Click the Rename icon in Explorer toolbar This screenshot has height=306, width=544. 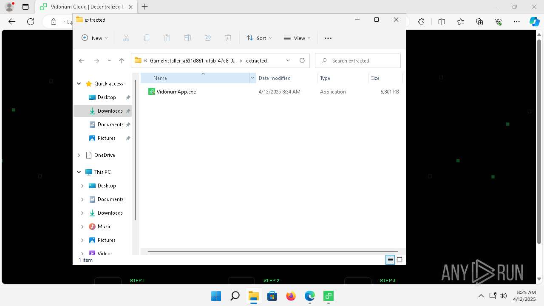[187, 38]
